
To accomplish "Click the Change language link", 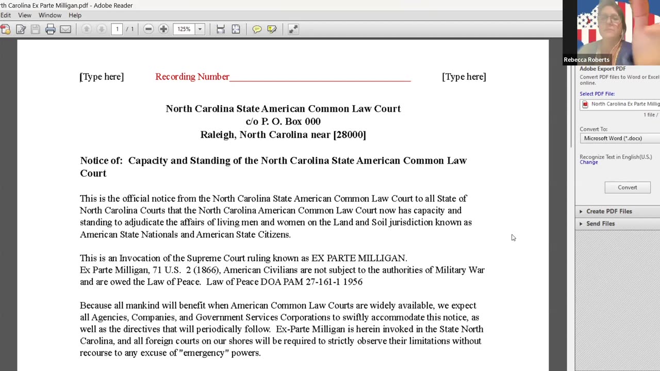I will [x=588, y=162].
